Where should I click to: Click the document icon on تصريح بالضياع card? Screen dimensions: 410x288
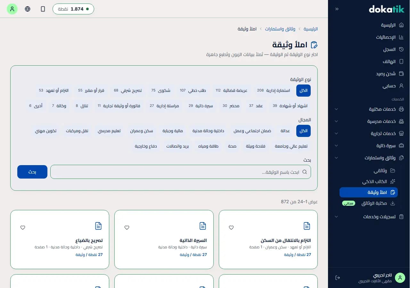[x=98, y=226]
